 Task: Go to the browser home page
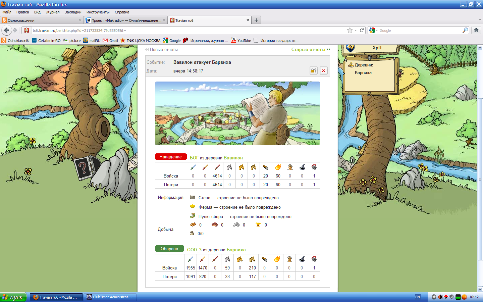pos(476,30)
